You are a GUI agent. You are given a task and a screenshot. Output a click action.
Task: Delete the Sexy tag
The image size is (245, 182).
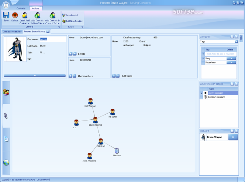[231, 59]
